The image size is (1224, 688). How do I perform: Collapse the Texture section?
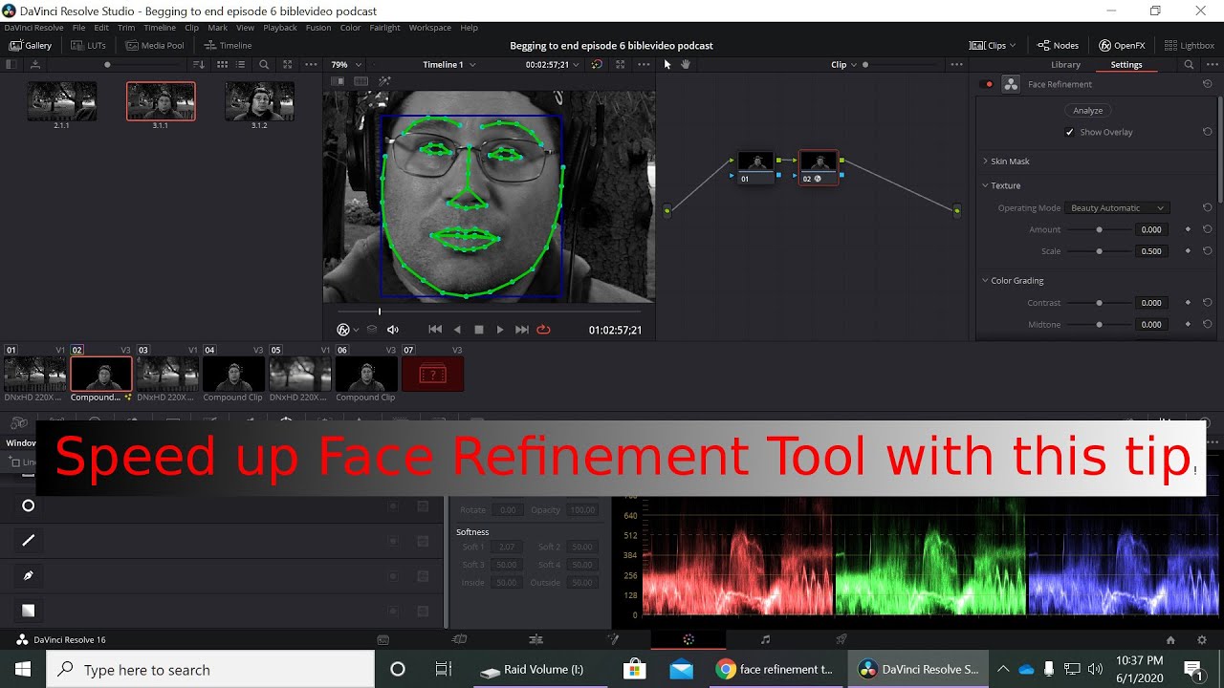(1001, 185)
